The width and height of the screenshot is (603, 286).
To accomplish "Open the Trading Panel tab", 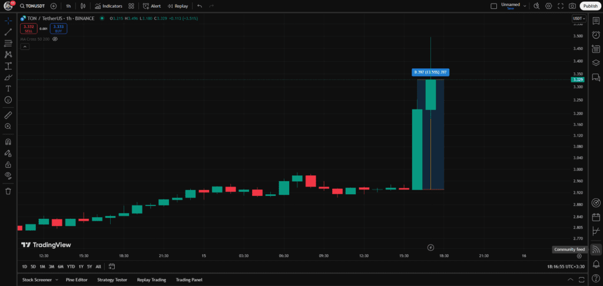I will point(189,280).
